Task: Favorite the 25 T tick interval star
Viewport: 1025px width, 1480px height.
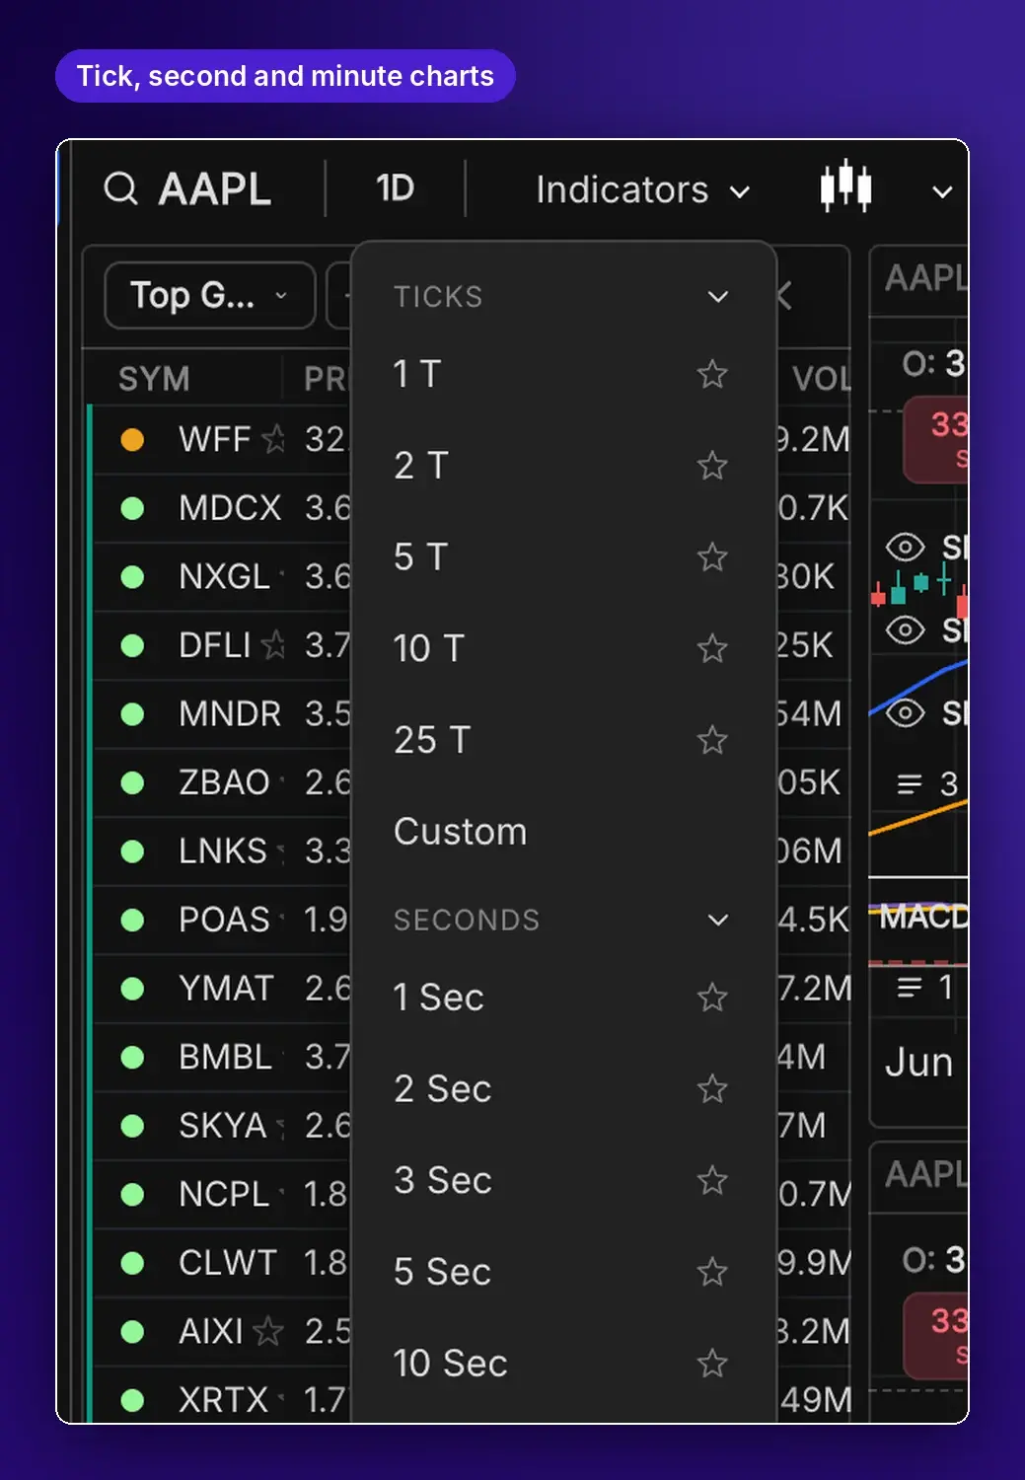Action: click(712, 740)
